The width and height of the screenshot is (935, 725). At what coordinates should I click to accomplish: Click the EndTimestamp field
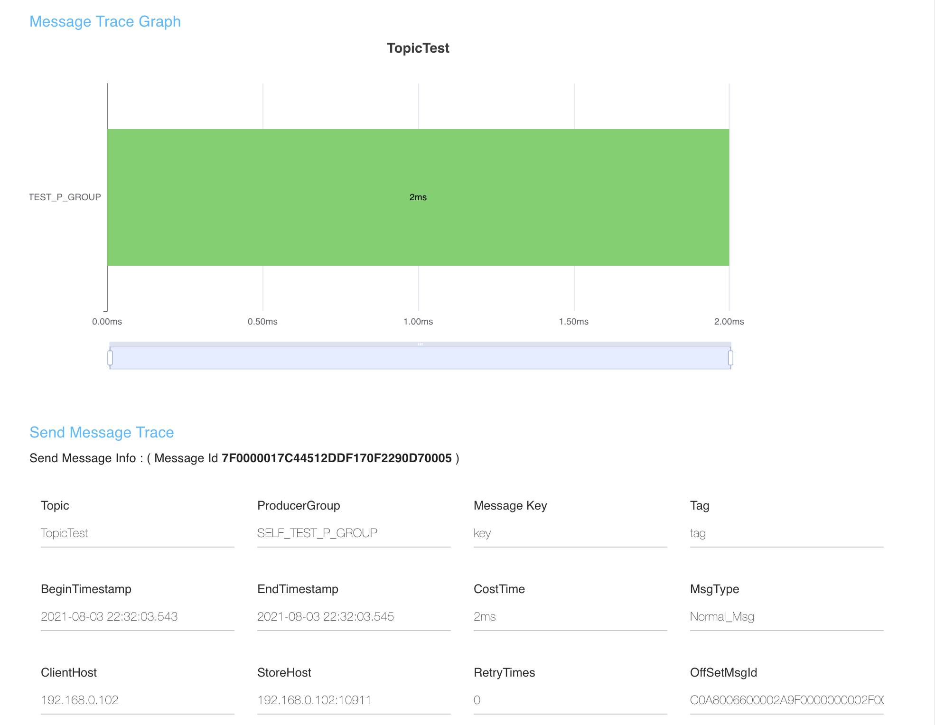354,617
